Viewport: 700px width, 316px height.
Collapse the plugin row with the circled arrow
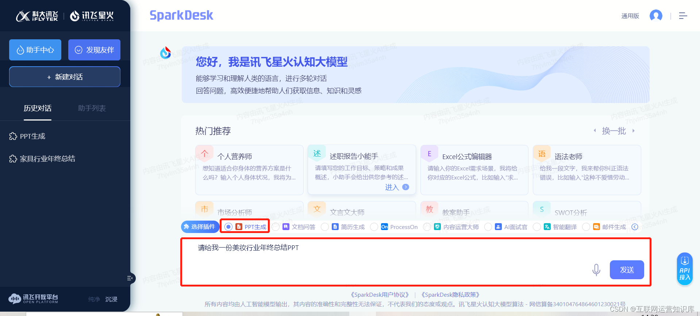tap(635, 227)
